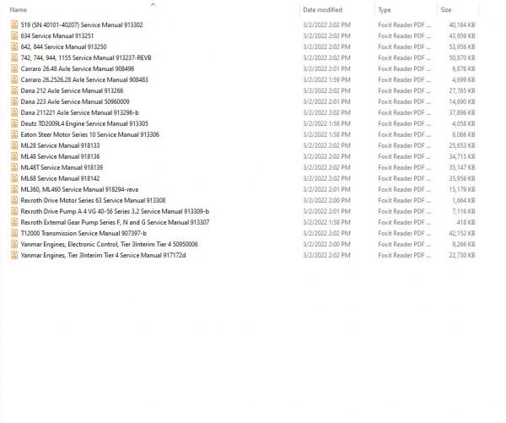Select file name ML360, ML460 Service Manual 918294-reva
The image size is (506, 423).
pyautogui.click(x=79, y=190)
